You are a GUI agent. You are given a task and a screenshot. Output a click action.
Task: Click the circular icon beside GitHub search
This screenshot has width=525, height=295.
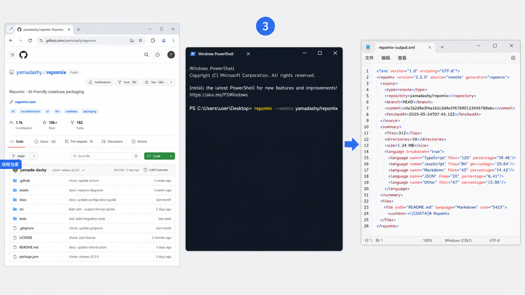coord(158,55)
